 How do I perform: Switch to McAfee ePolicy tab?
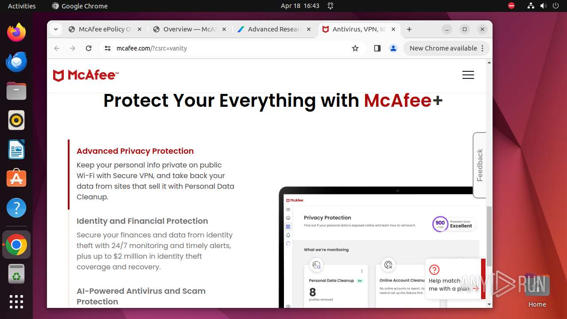(105, 29)
